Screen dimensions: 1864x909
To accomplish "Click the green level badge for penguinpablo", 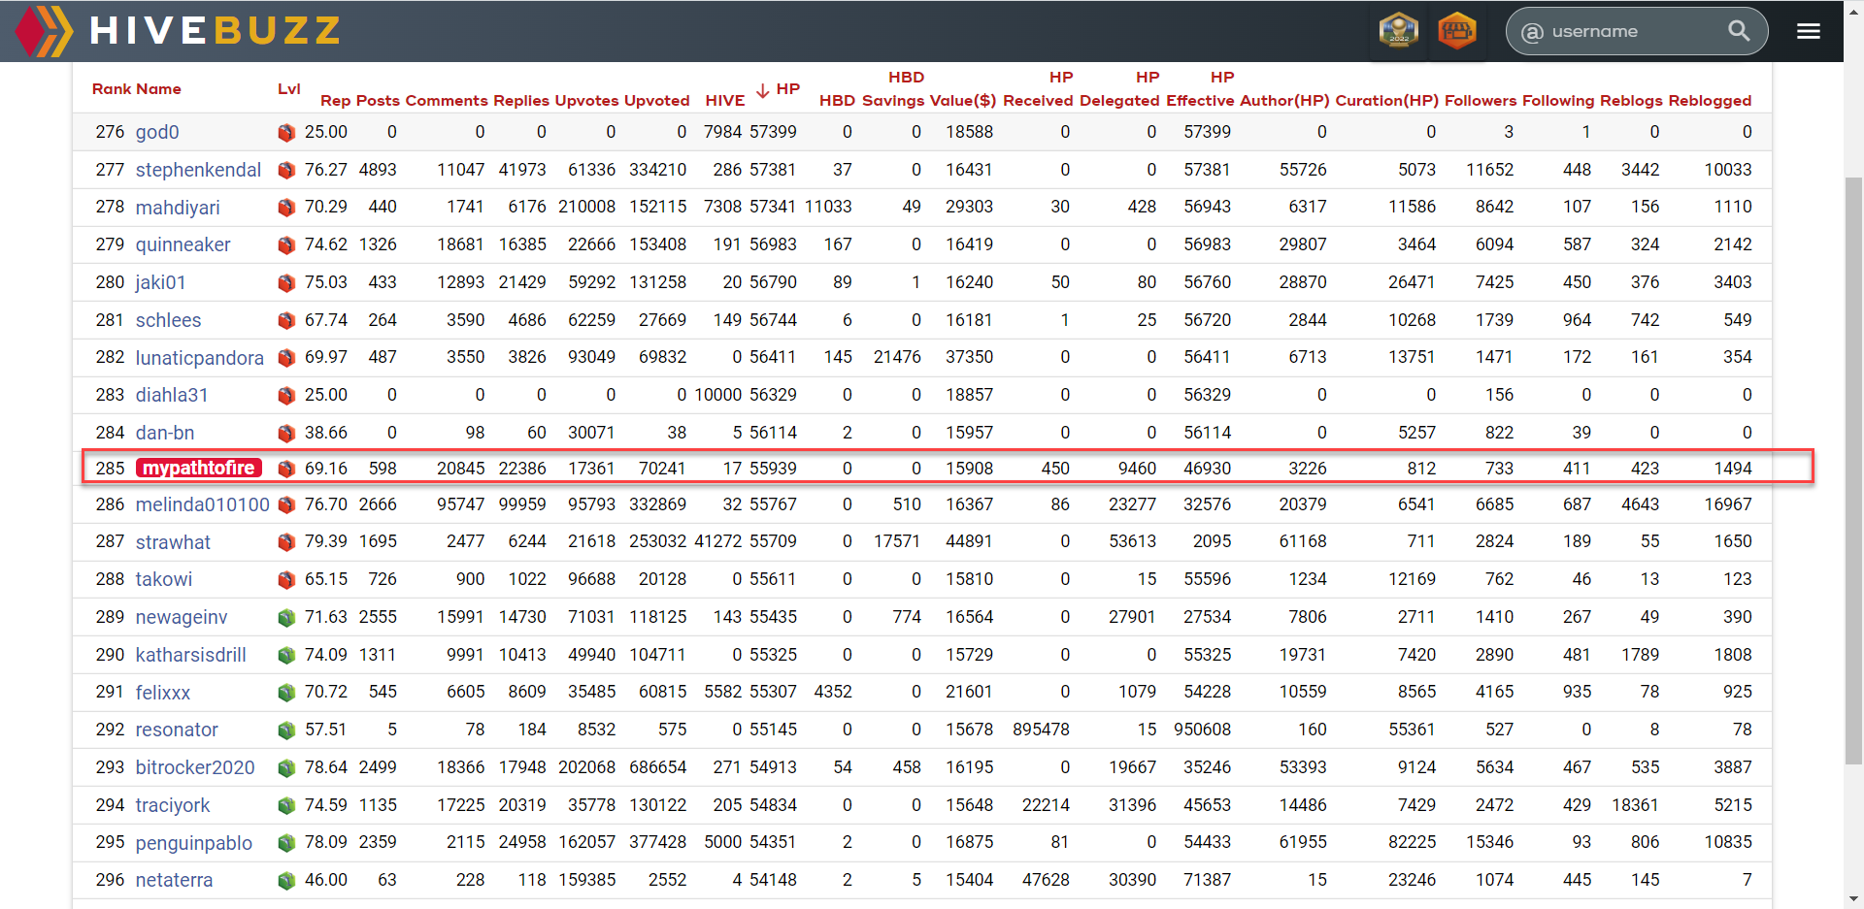I will (286, 842).
